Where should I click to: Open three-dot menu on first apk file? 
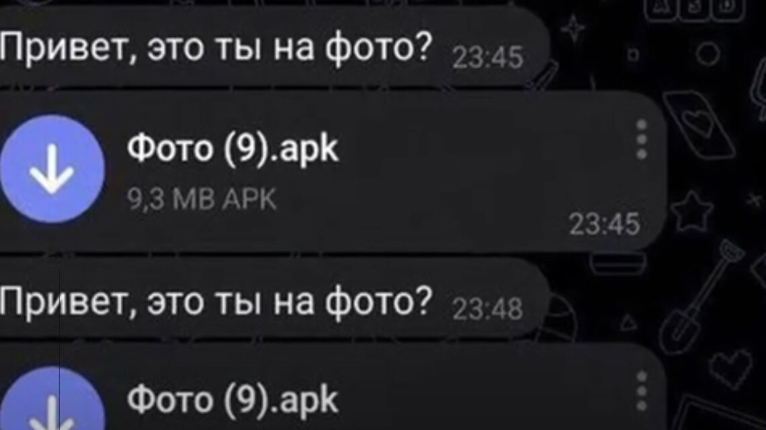tap(642, 140)
